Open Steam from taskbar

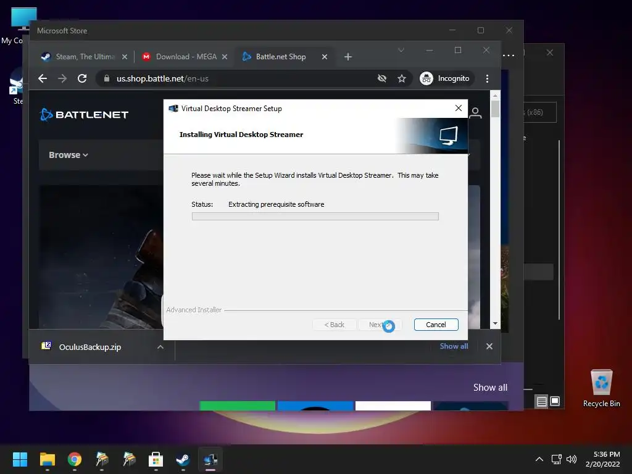183,459
